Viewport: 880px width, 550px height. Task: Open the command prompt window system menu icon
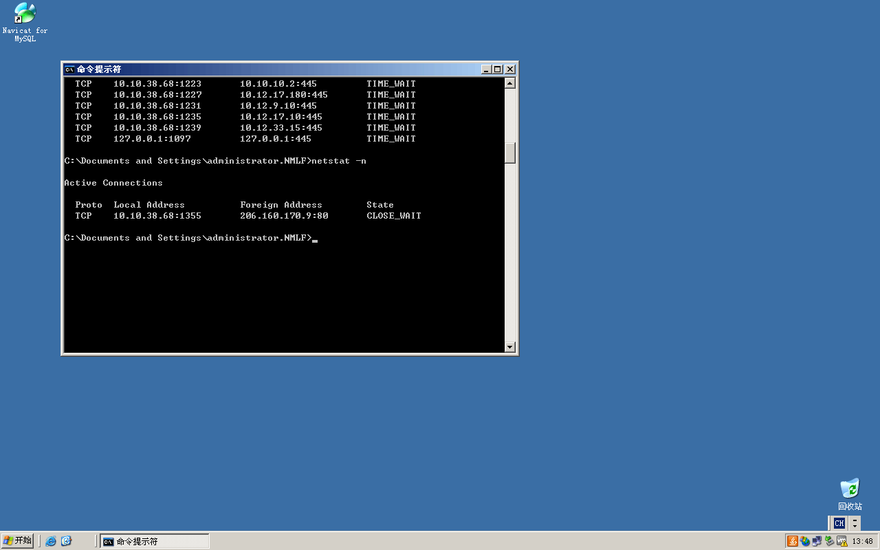[x=69, y=69]
